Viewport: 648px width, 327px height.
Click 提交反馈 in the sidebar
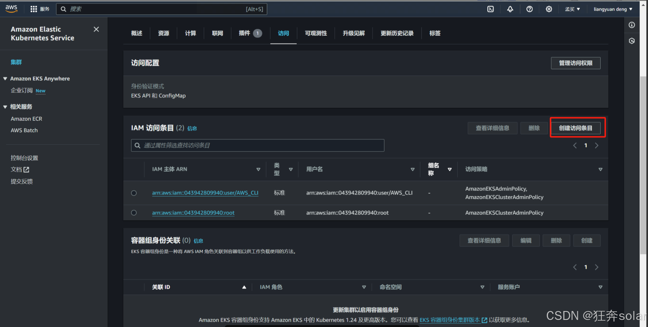click(x=22, y=182)
